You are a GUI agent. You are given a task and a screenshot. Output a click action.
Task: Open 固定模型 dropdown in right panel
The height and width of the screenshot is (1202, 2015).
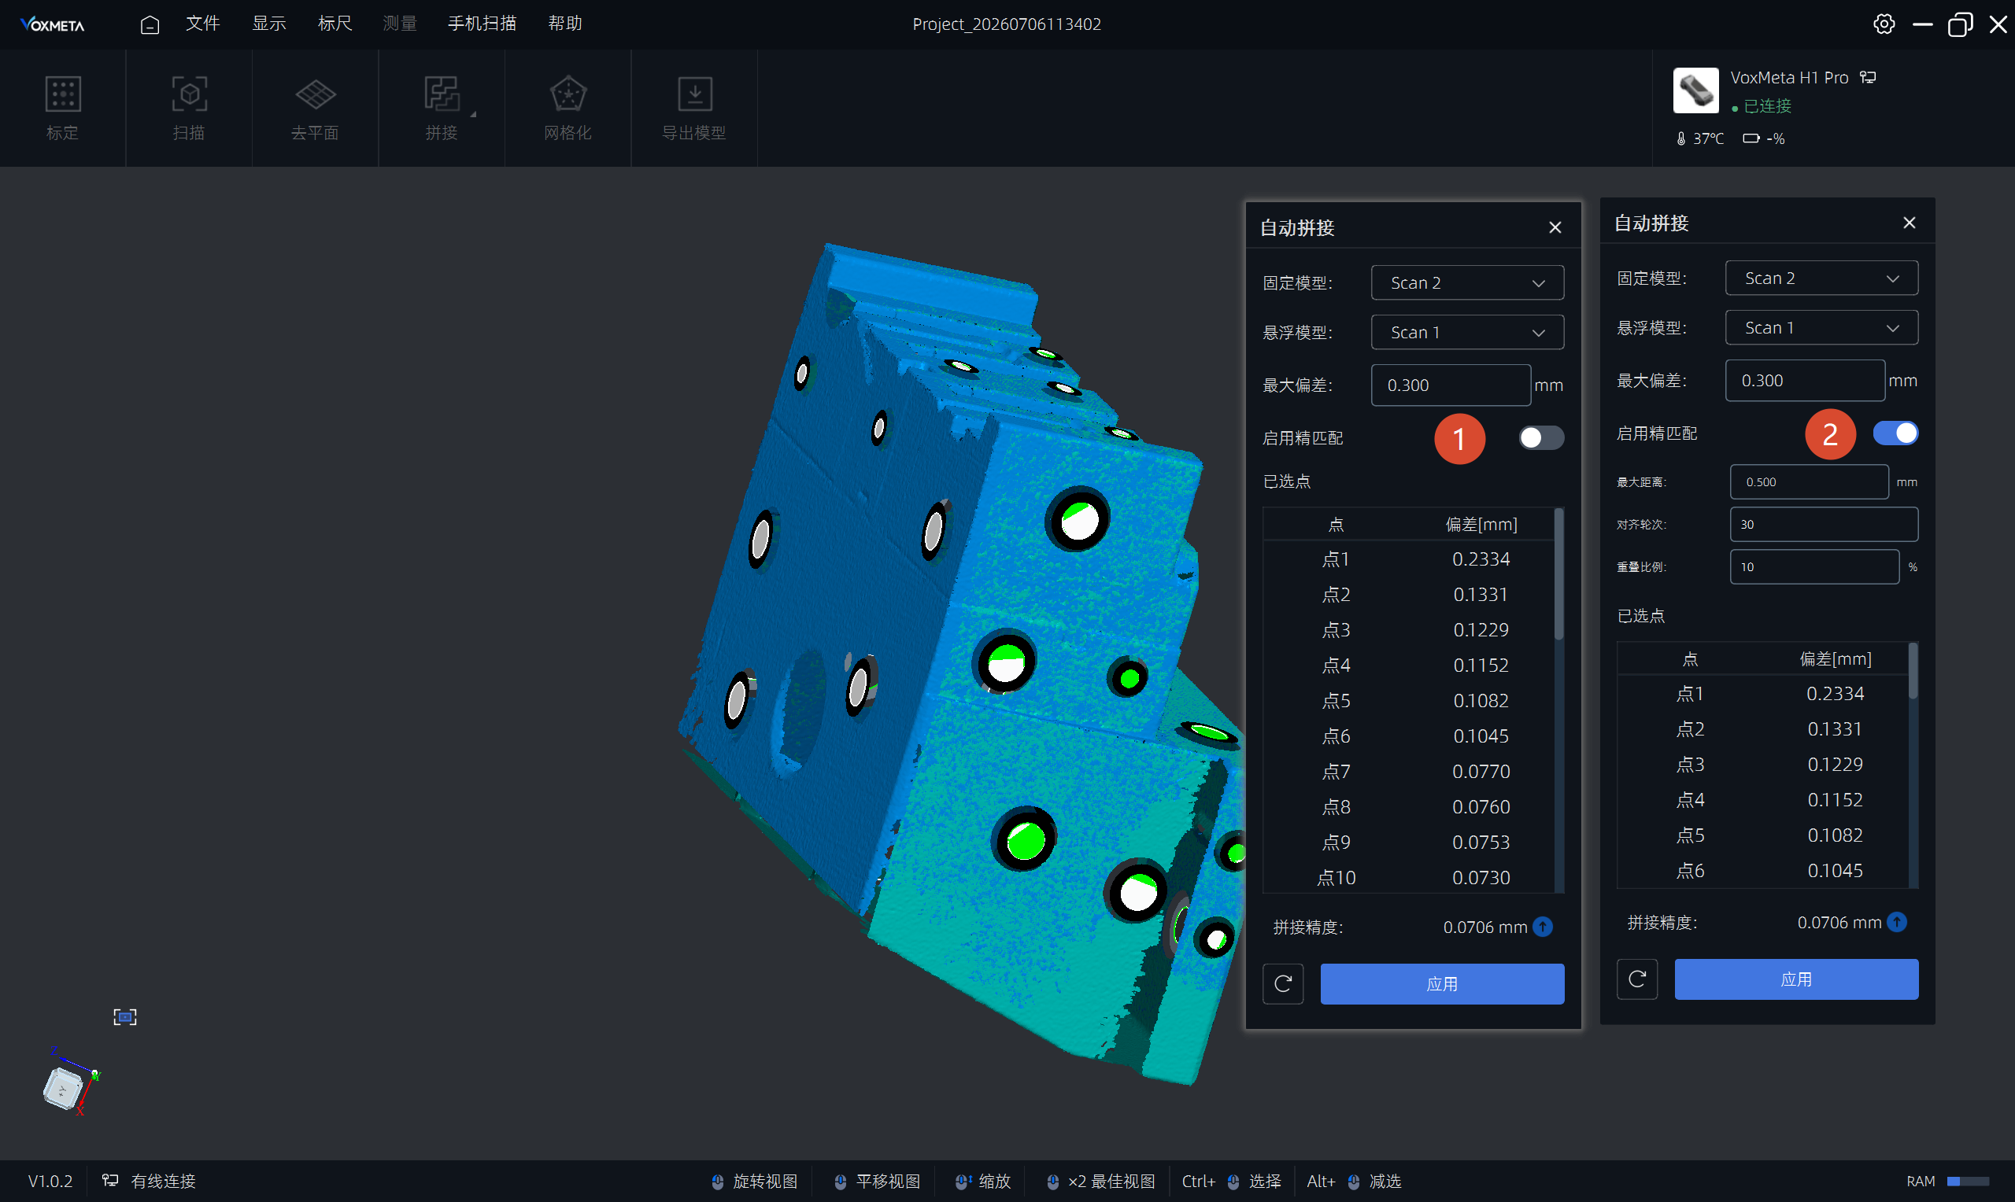tap(1821, 278)
